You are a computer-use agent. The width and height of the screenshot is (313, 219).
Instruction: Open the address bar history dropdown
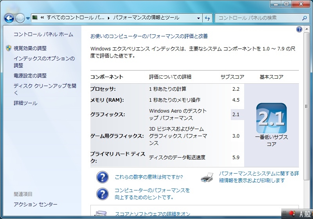(x=198, y=18)
